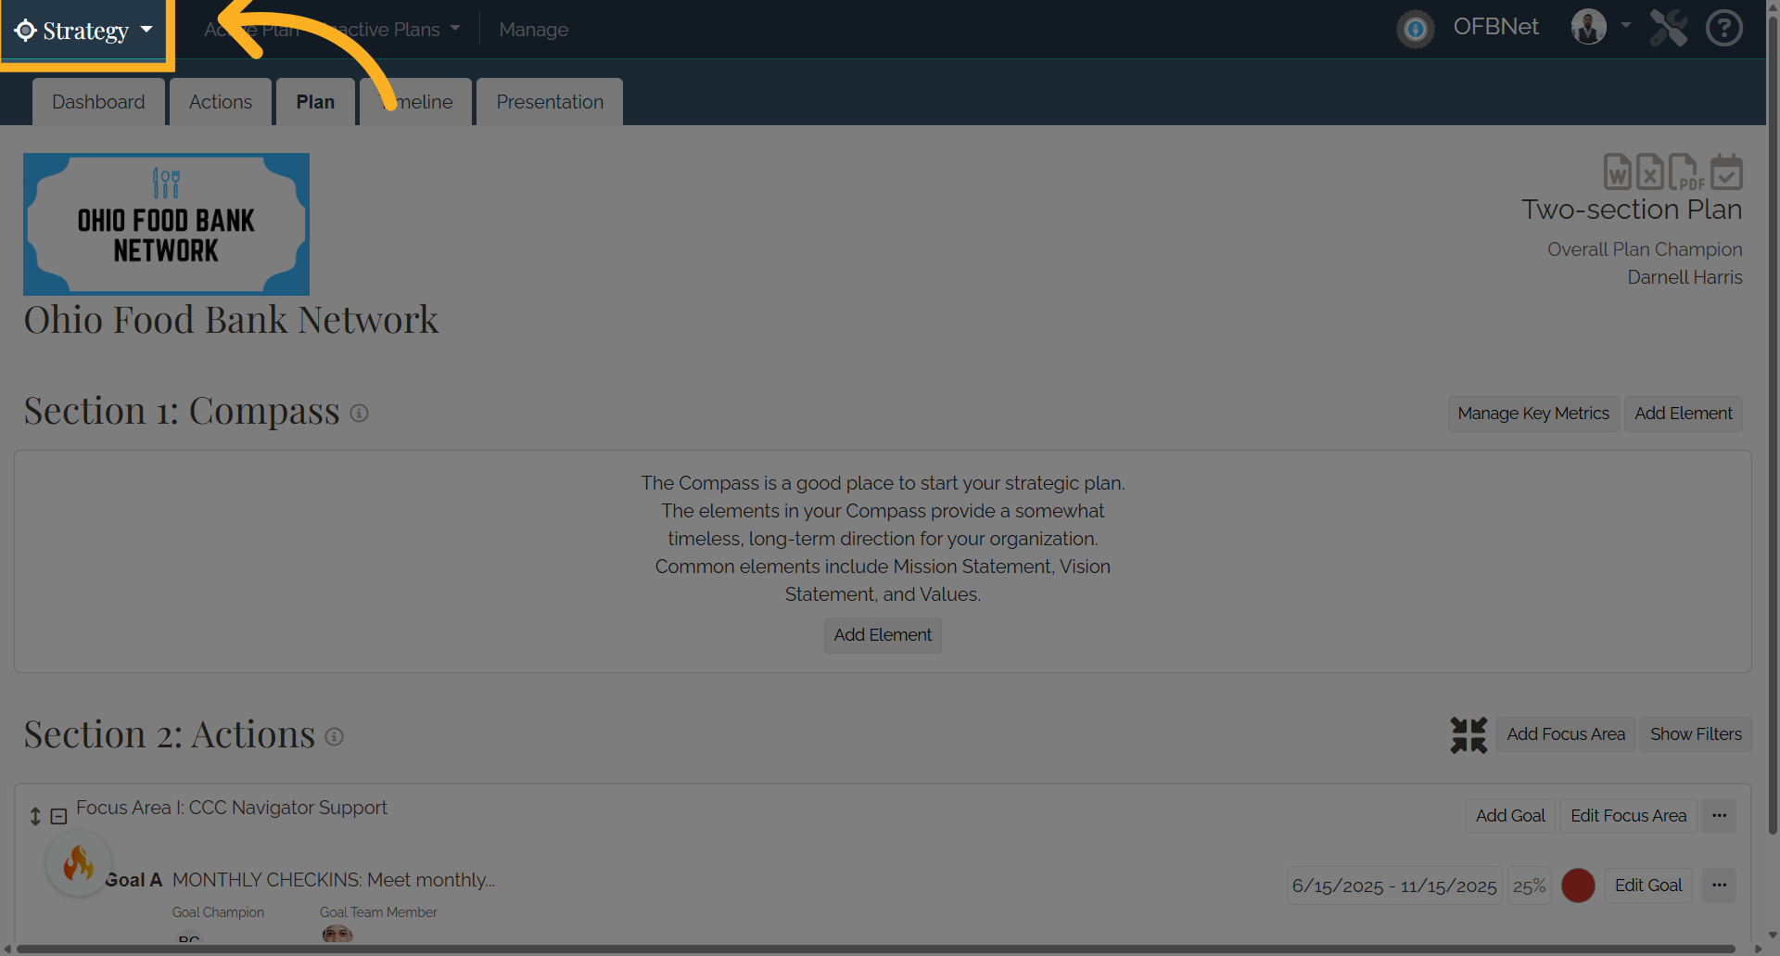Click Edit Goal button
Screen dimensions: 1780x956
tap(1648, 886)
